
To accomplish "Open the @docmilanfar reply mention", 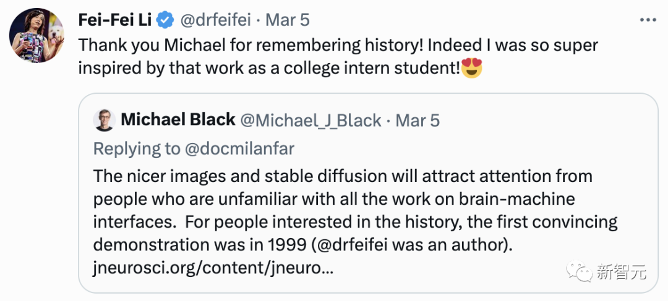I will (x=238, y=149).
